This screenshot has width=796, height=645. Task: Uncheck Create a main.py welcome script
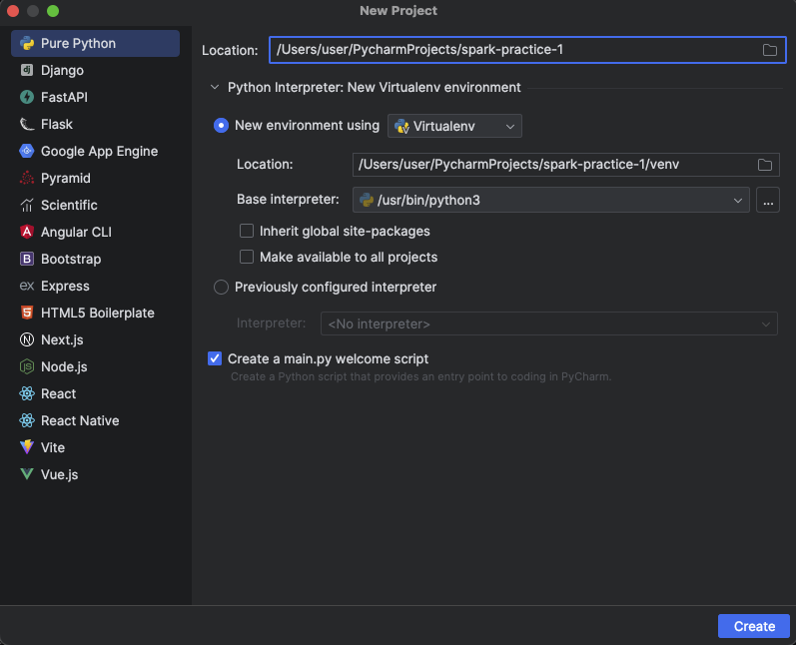(x=215, y=358)
